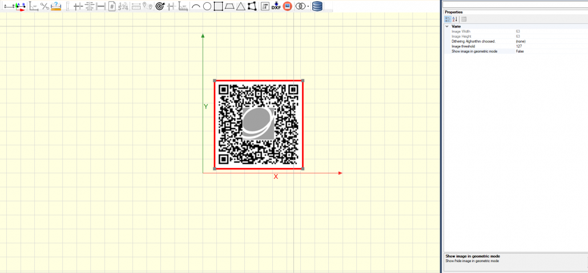Click the top-left resize handle of QR code
This screenshot has width=588, height=273.
point(215,81)
